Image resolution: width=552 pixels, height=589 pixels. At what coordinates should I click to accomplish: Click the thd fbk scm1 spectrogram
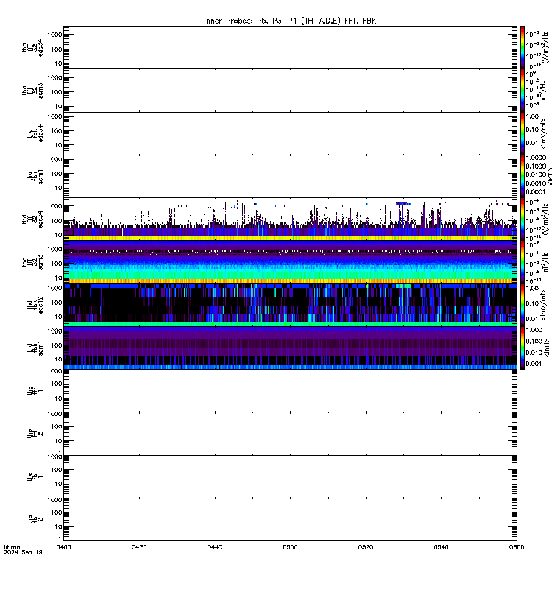pyautogui.click(x=290, y=348)
